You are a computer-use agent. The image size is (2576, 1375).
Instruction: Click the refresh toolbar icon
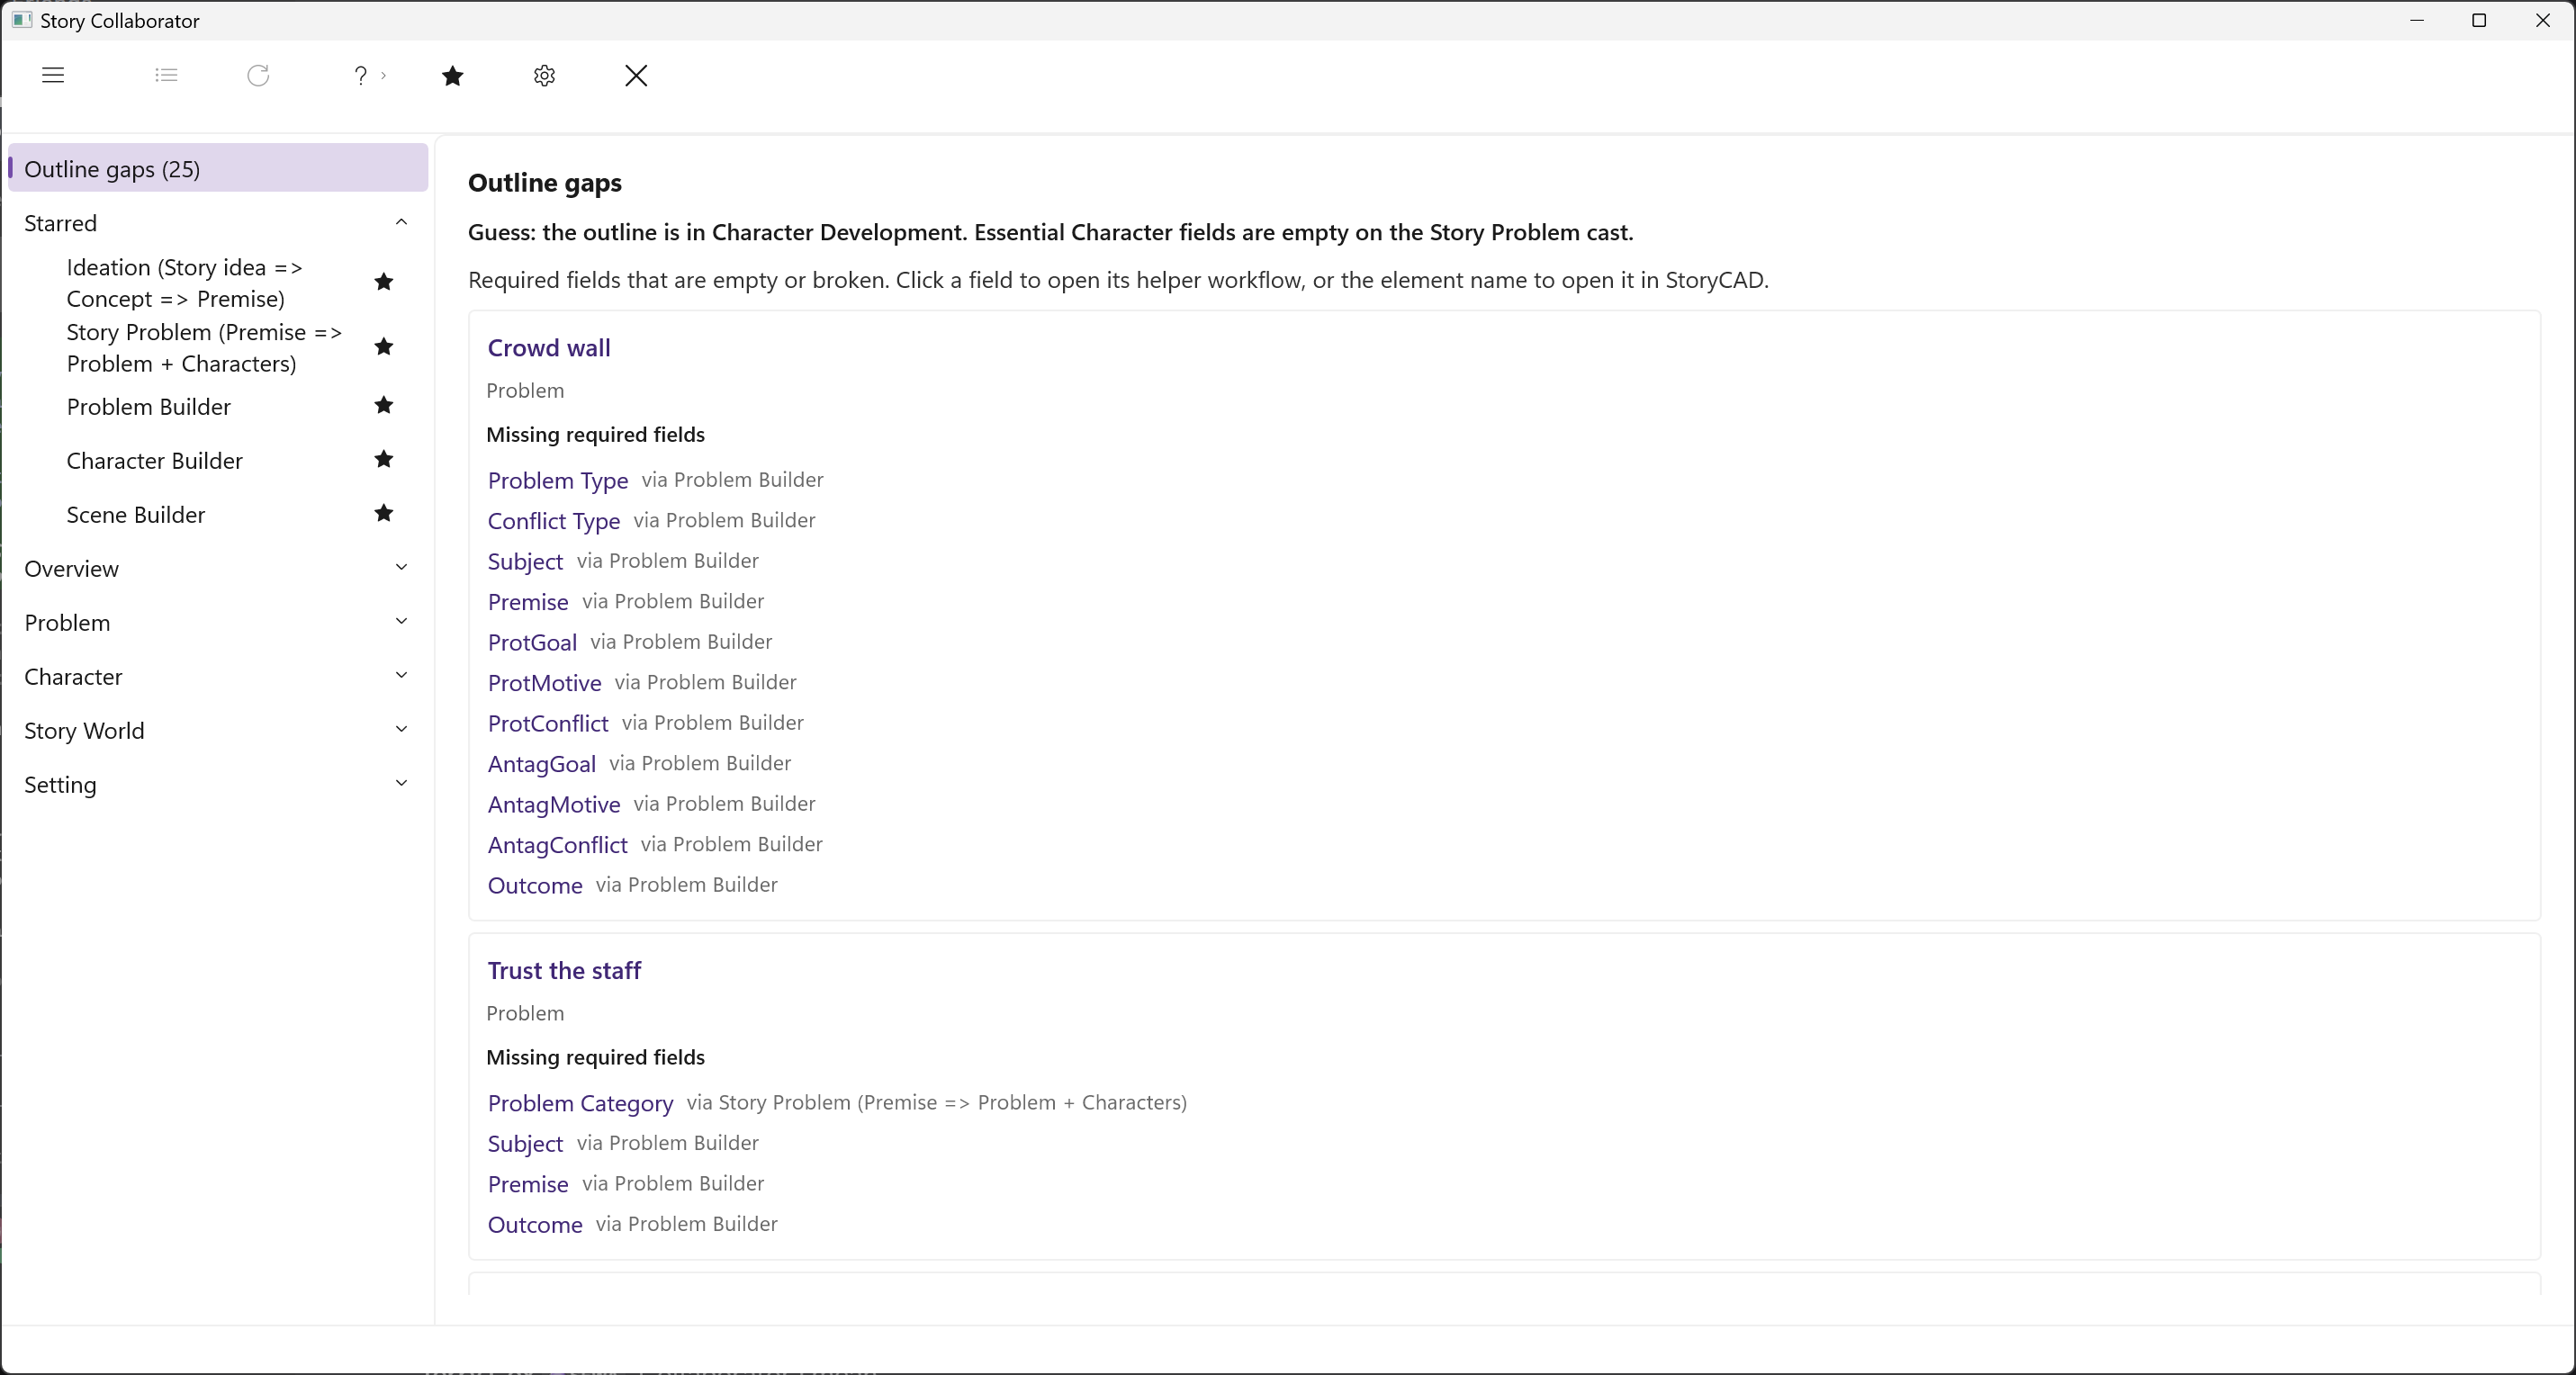coord(258,75)
